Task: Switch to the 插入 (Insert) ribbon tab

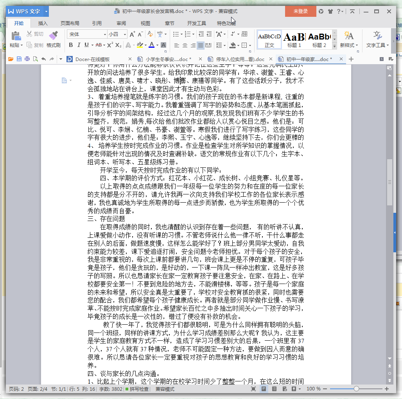Action: click(43, 23)
